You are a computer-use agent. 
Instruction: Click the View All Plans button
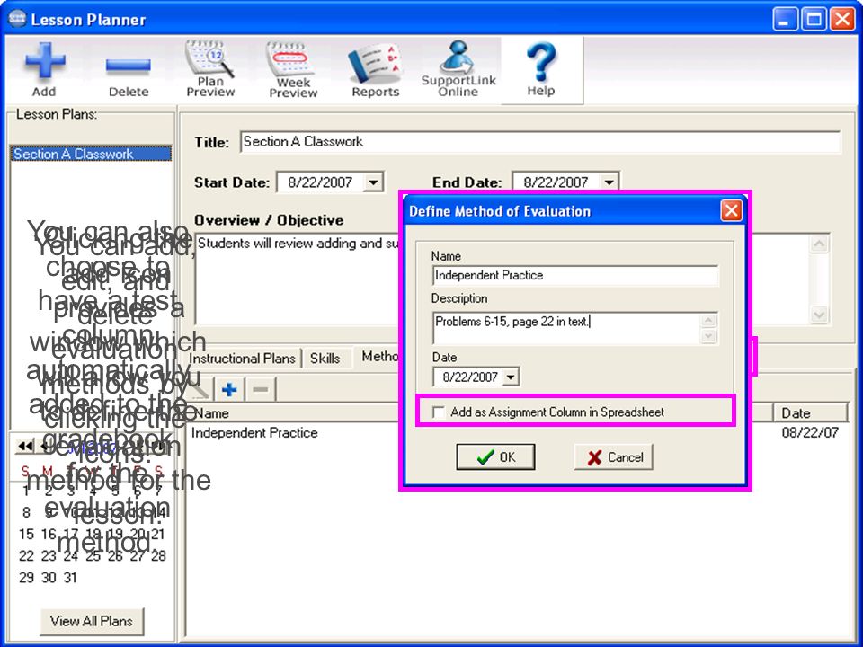[92, 621]
